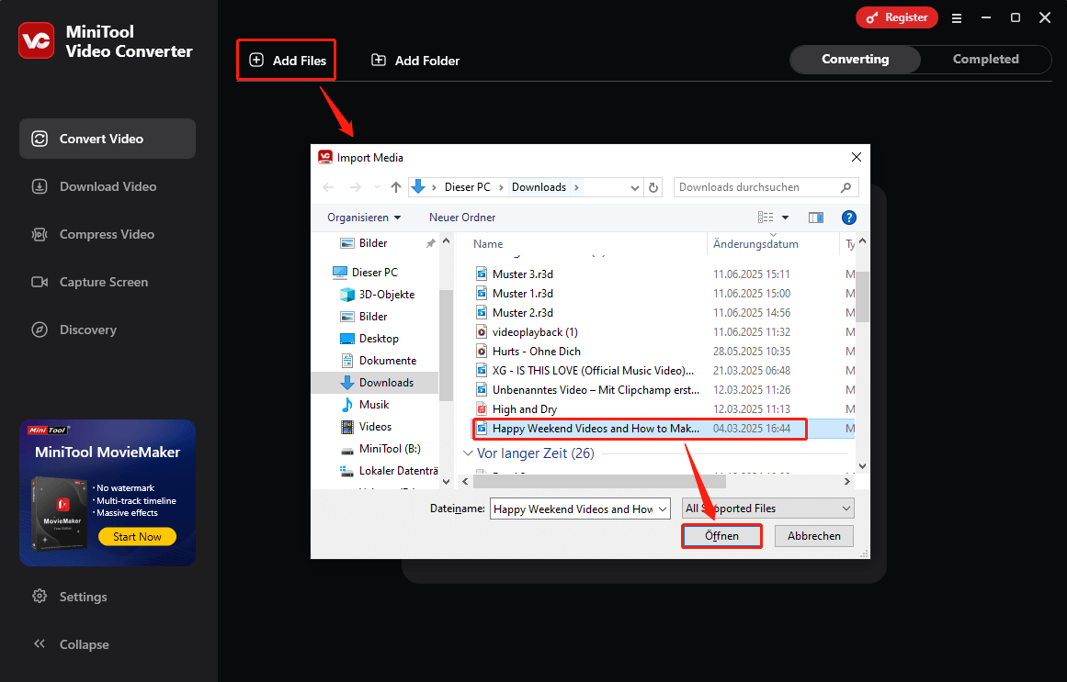Open the Dateiname dropdown arrow
Viewport: 1067px width, 682px height.
[x=662, y=509]
